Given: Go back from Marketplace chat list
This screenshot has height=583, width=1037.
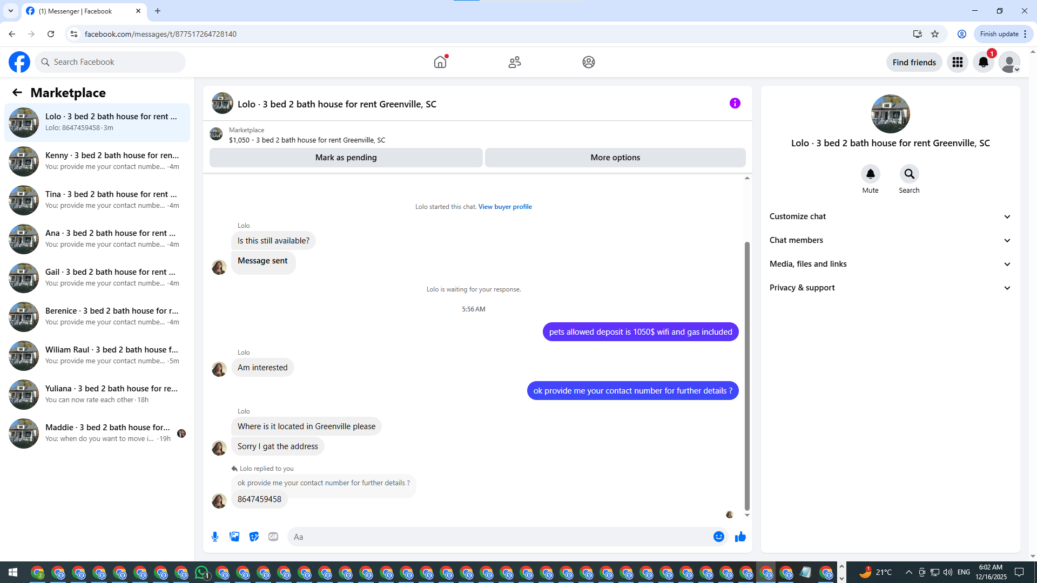Looking at the screenshot, I should pos(17,92).
